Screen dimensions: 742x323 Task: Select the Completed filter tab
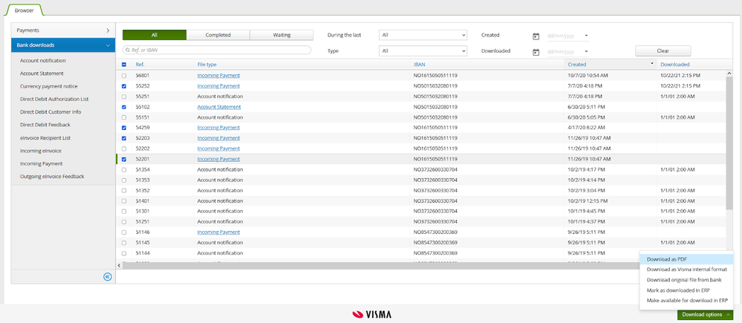[x=218, y=35]
